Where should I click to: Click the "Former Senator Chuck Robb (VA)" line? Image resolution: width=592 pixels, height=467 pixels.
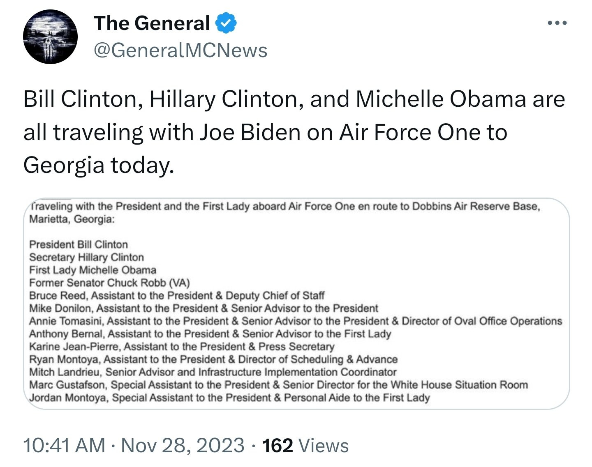point(109,283)
